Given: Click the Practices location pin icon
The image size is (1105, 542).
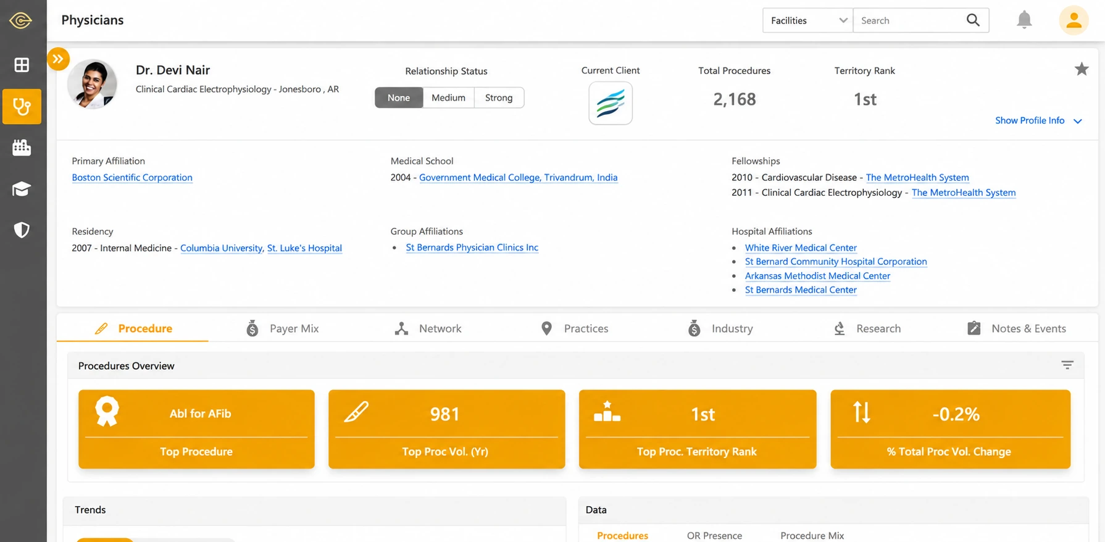Looking at the screenshot, I should click(x=546, y=328).
